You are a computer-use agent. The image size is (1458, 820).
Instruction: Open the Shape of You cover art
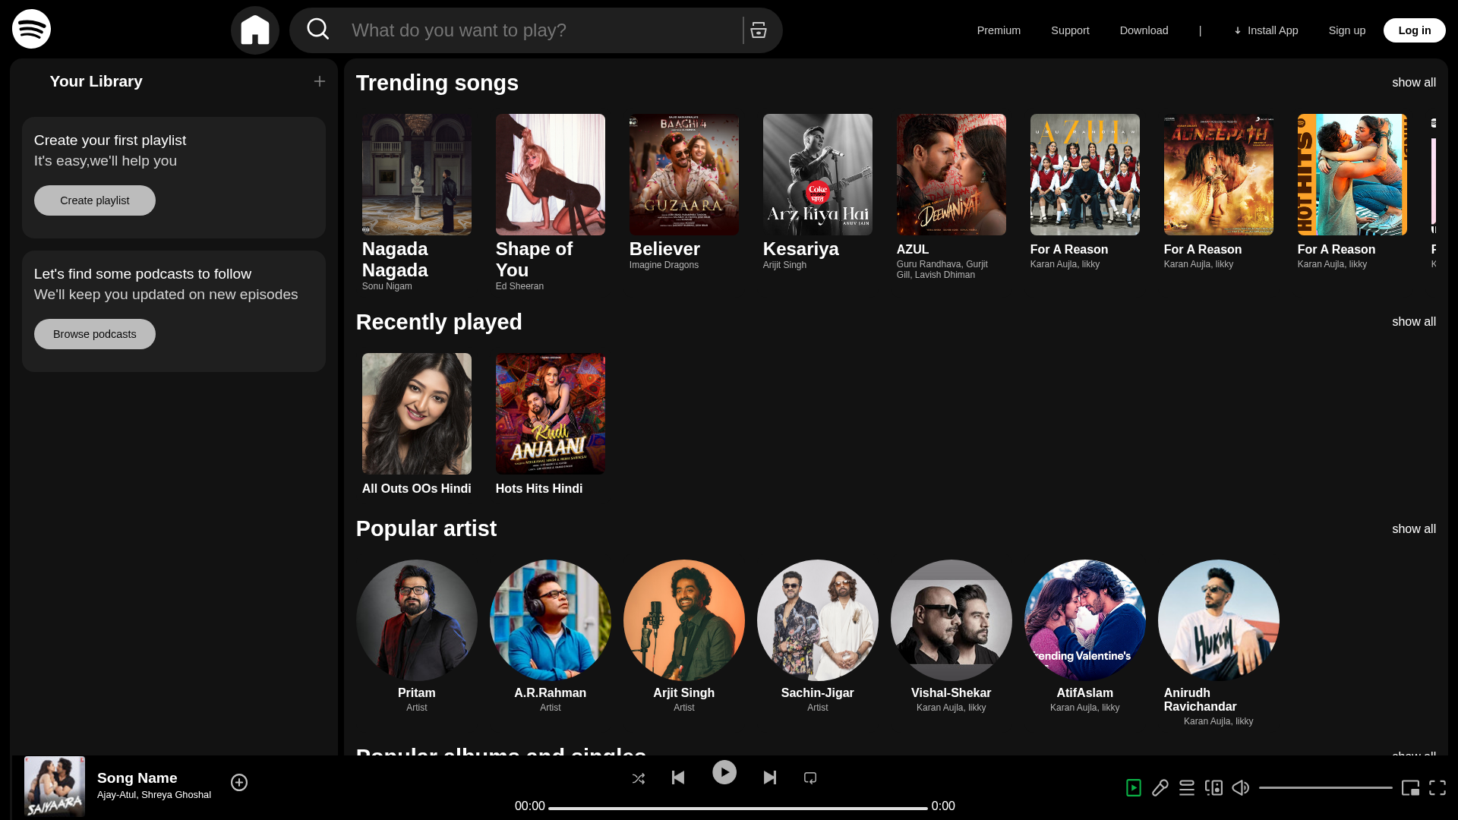point(551,175)
